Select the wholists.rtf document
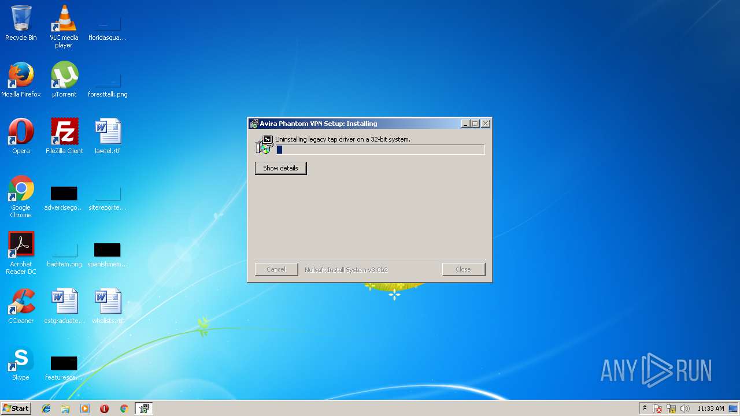 coord(108,306)
